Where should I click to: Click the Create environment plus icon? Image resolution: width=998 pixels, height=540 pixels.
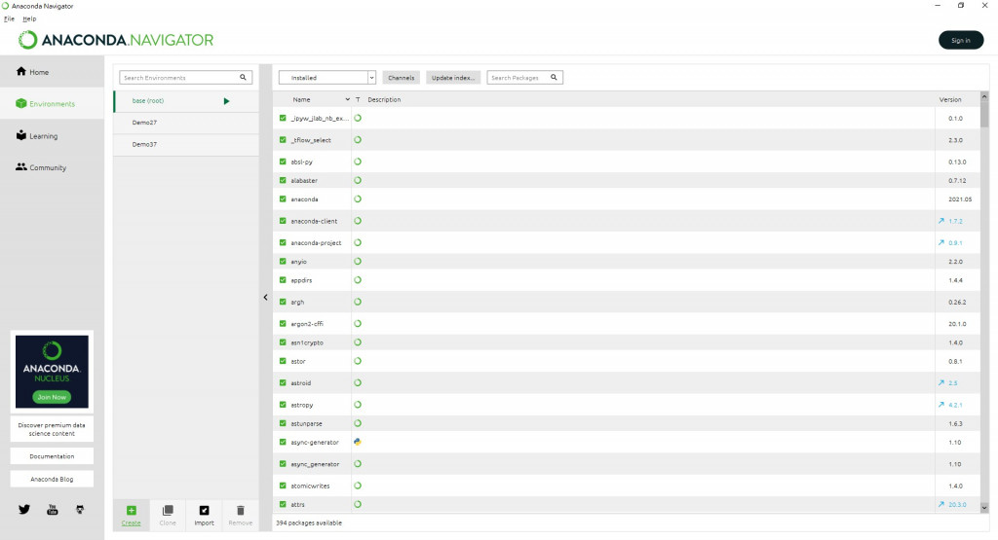pyautogui.click(x=132, y=510)
